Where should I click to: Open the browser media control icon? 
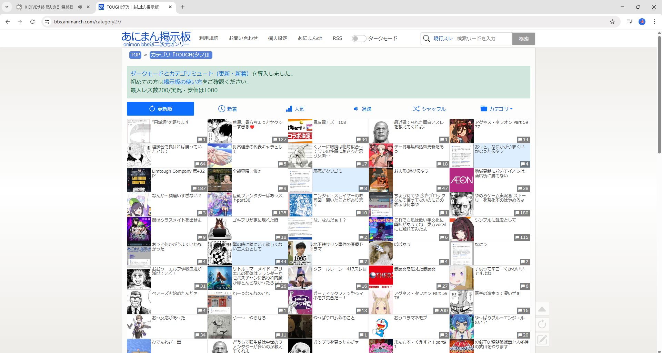[x=630, y=22]
